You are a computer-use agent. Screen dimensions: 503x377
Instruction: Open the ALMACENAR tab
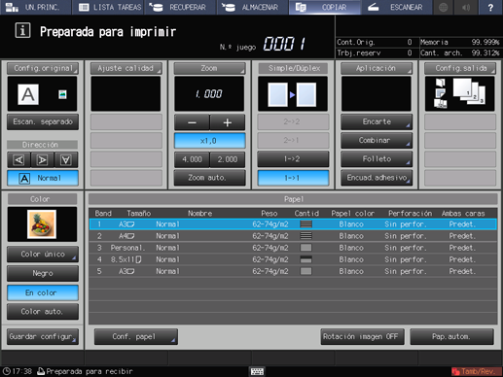(x=252, y=7)
